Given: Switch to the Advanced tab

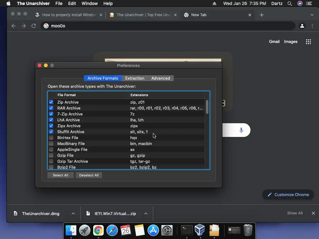Looking at the screenshot, I should (x=160, y=78).
